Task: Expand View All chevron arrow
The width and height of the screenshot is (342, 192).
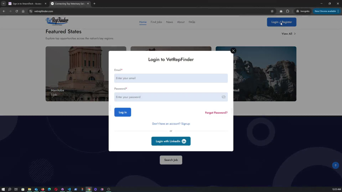Action: click(295, 34)
